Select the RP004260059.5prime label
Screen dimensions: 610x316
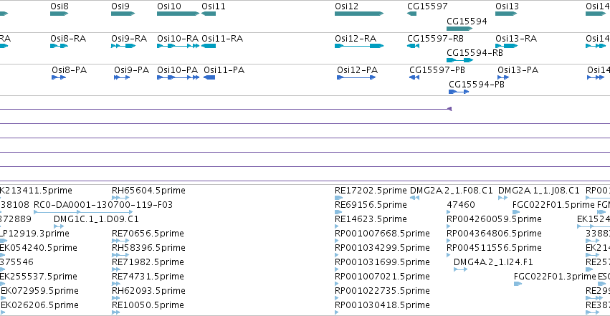(x=494, y=219)
